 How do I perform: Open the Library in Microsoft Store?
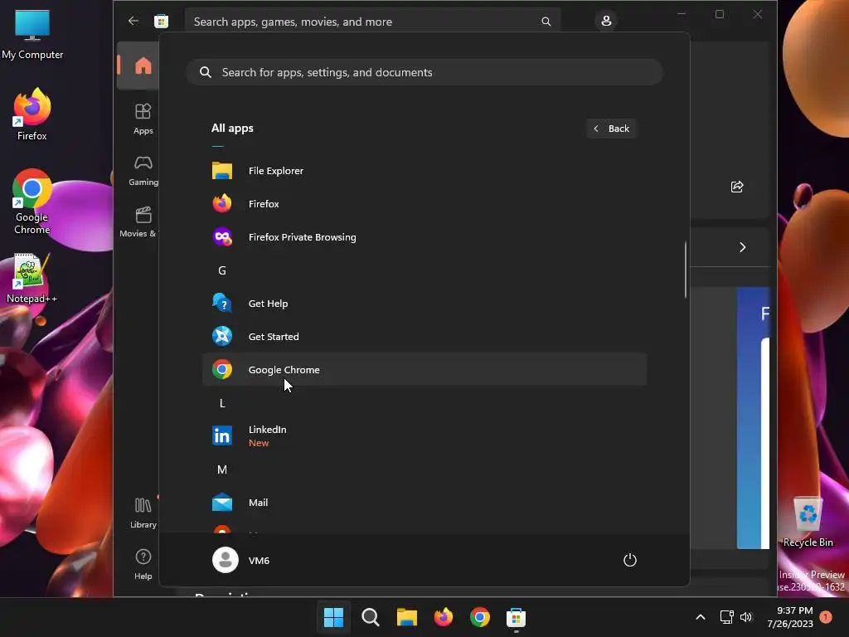[143, 513]
